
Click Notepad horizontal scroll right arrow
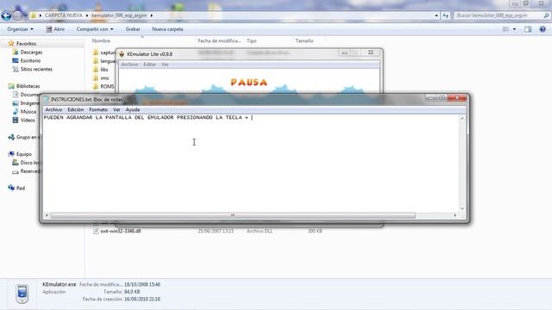click(455, 215)
